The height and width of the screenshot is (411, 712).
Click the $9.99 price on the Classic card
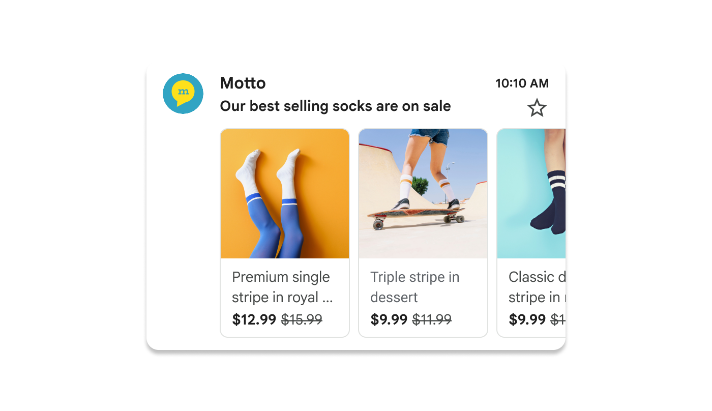527,319
